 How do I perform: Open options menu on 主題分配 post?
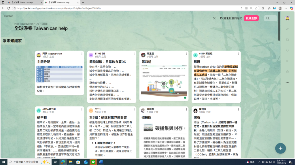click(82, 54)
